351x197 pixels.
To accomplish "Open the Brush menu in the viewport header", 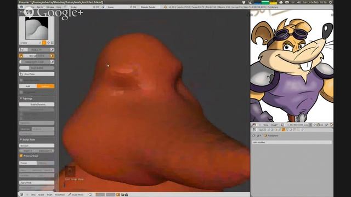I will tap(49, 195).
